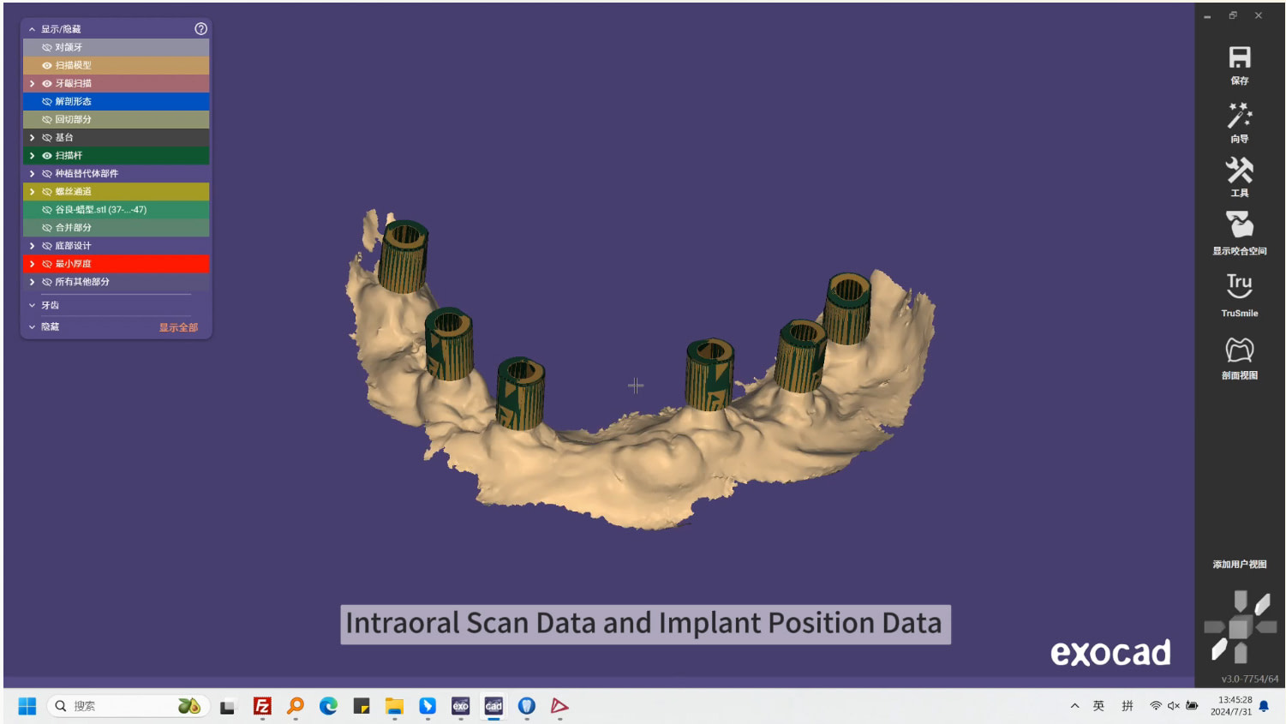Select the 牙齿 section in the panel
Screen dimensions: 1286x724
(x=49, y=304)
